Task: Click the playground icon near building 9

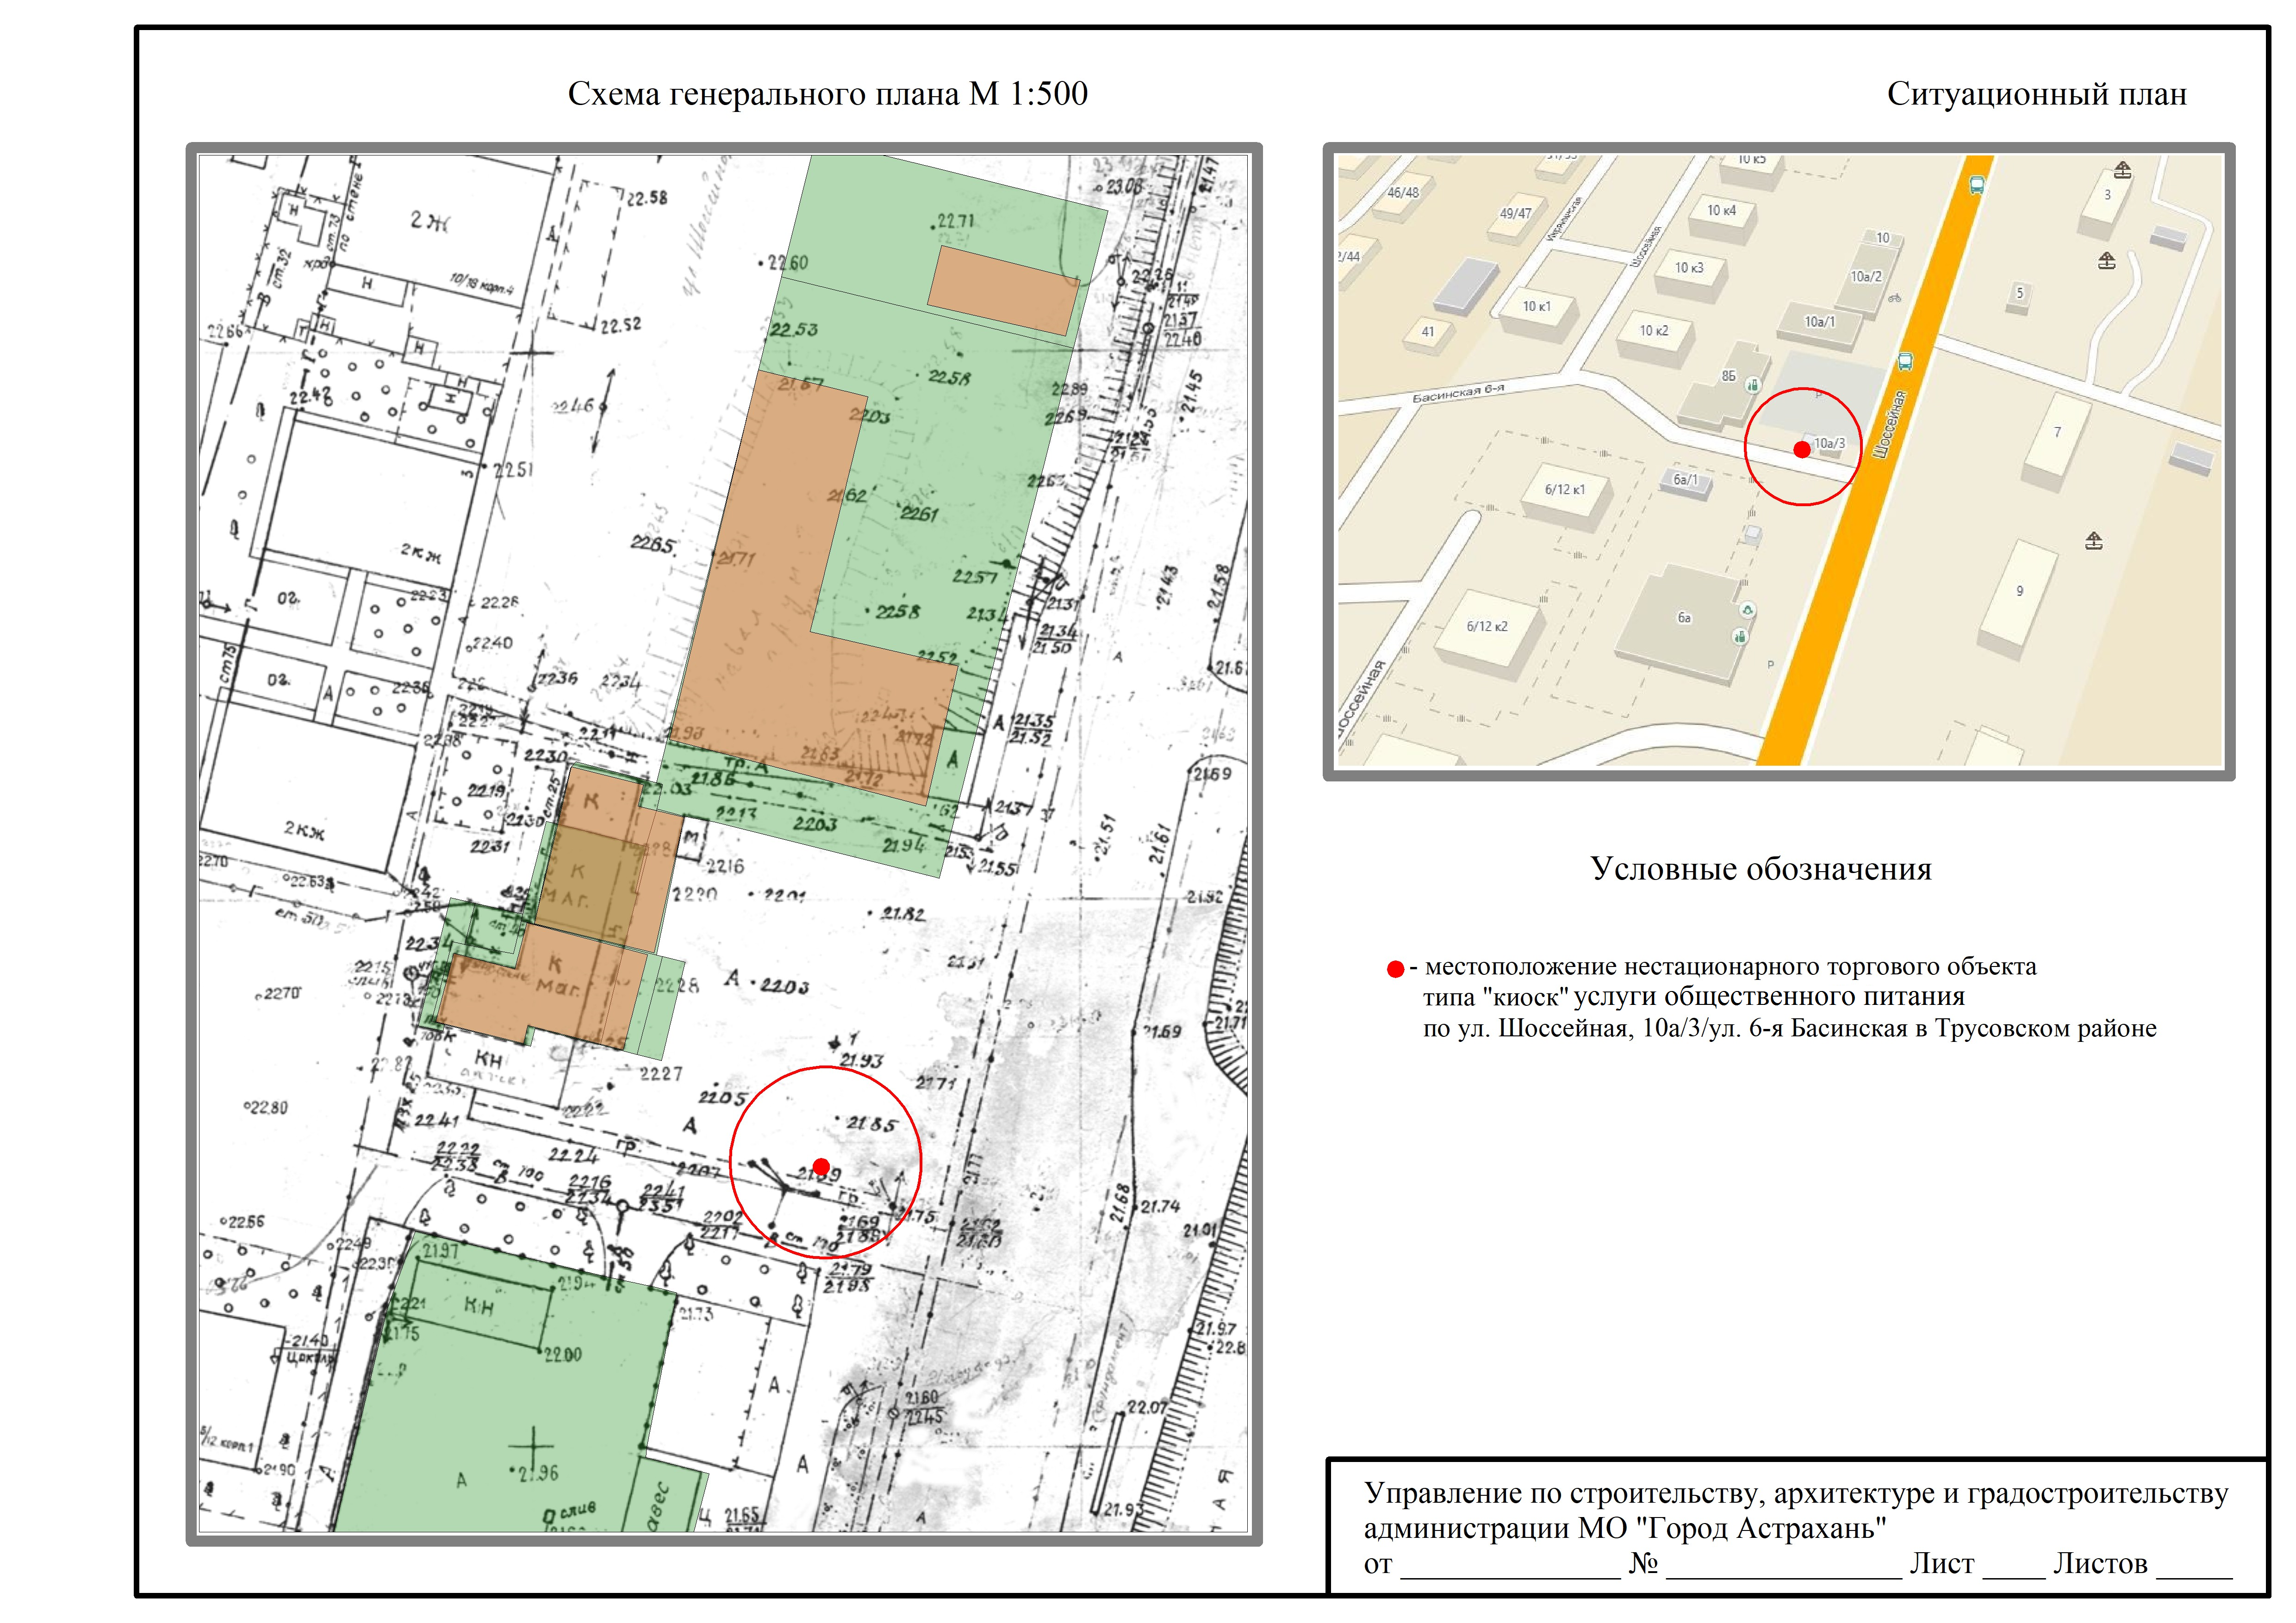Action: [x=2094, y=542]
